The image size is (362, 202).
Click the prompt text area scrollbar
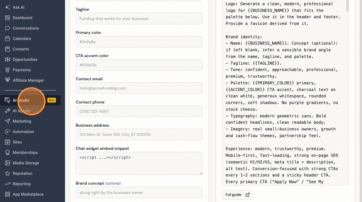347,6
